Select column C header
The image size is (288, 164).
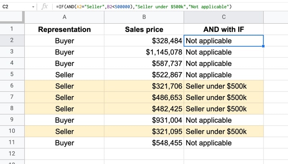(x=224, y=17)
